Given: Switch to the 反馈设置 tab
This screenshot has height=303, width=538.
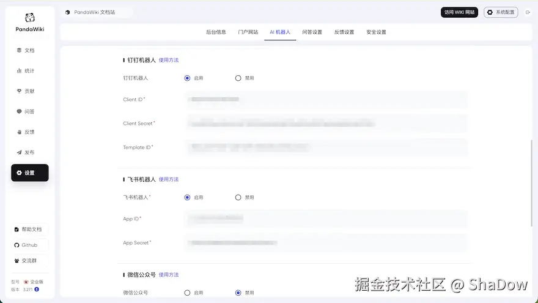Looking at the screenshot, I should [x=344, y=32].
